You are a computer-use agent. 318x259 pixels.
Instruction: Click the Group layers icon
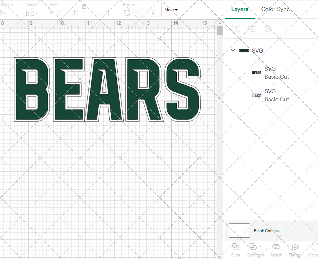[236, 28]
